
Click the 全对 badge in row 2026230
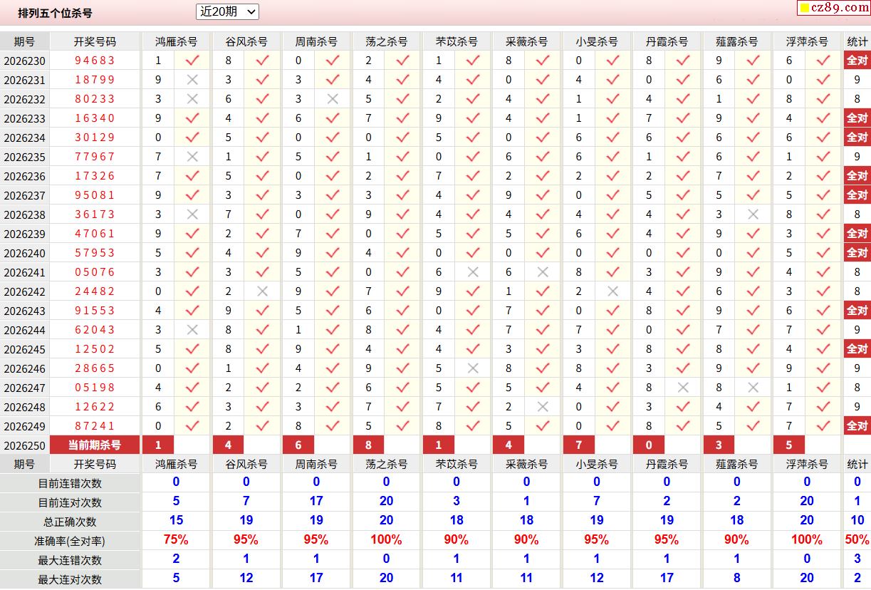(857, 61)
